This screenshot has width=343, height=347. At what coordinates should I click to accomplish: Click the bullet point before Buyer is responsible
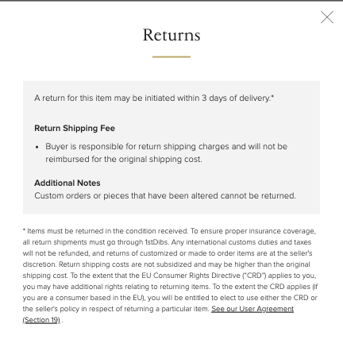[37, 147]
